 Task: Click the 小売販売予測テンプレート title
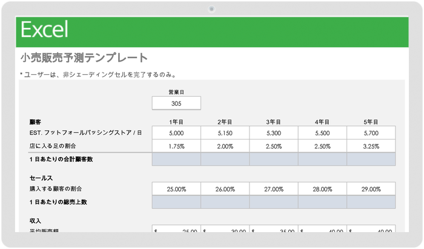84,58
